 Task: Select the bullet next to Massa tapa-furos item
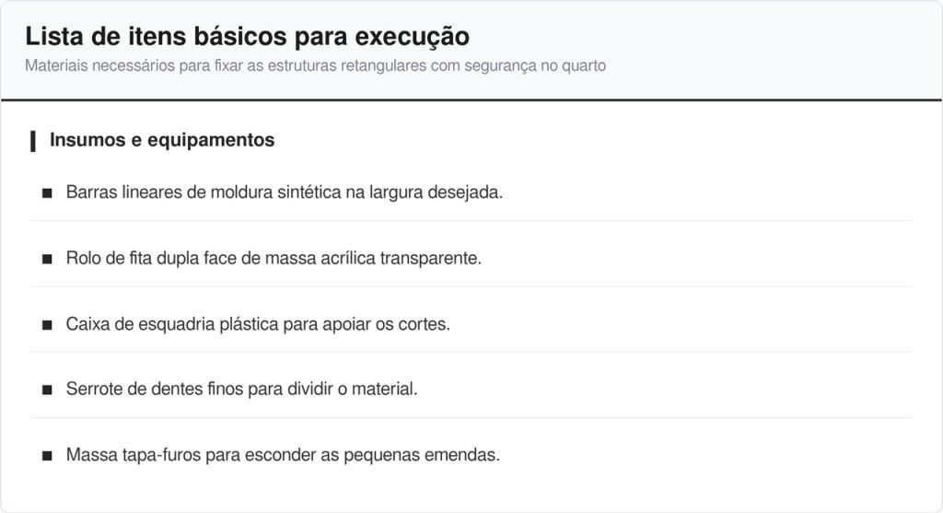[x=46, y=456]
